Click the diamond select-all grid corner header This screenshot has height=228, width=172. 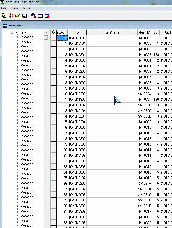pos(53,32)
